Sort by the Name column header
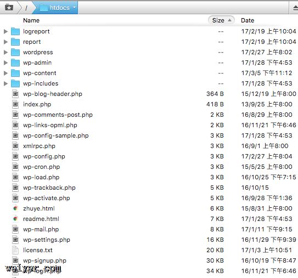The image size is (298, 278). coord(31,20)
